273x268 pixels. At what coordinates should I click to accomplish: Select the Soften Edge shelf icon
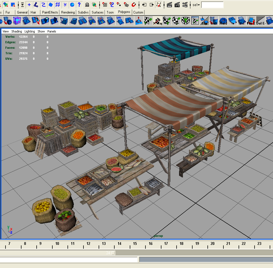pyautogui.click(x=213, y=21)
